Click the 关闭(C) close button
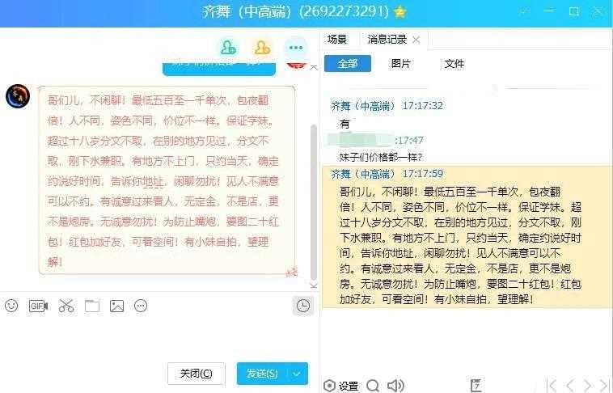613x393 pixels. tap(197, 374)
